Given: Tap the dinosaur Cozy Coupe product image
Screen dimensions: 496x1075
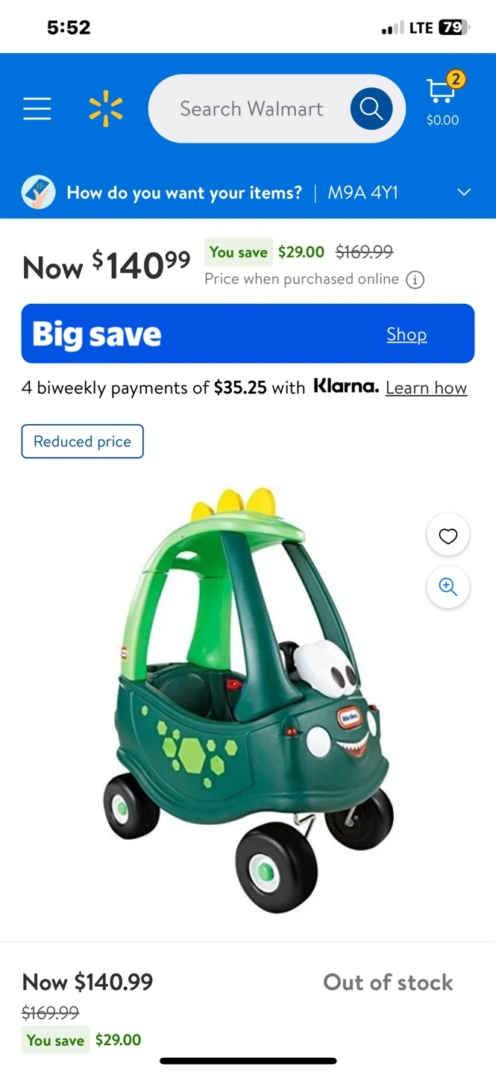Looking at the screenshot, I should pyautogui.click(x=248, y=699).
